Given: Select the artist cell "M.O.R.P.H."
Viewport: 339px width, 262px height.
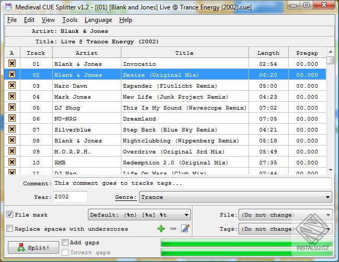Looking at the screenshot, I should (x=87, y=151).
